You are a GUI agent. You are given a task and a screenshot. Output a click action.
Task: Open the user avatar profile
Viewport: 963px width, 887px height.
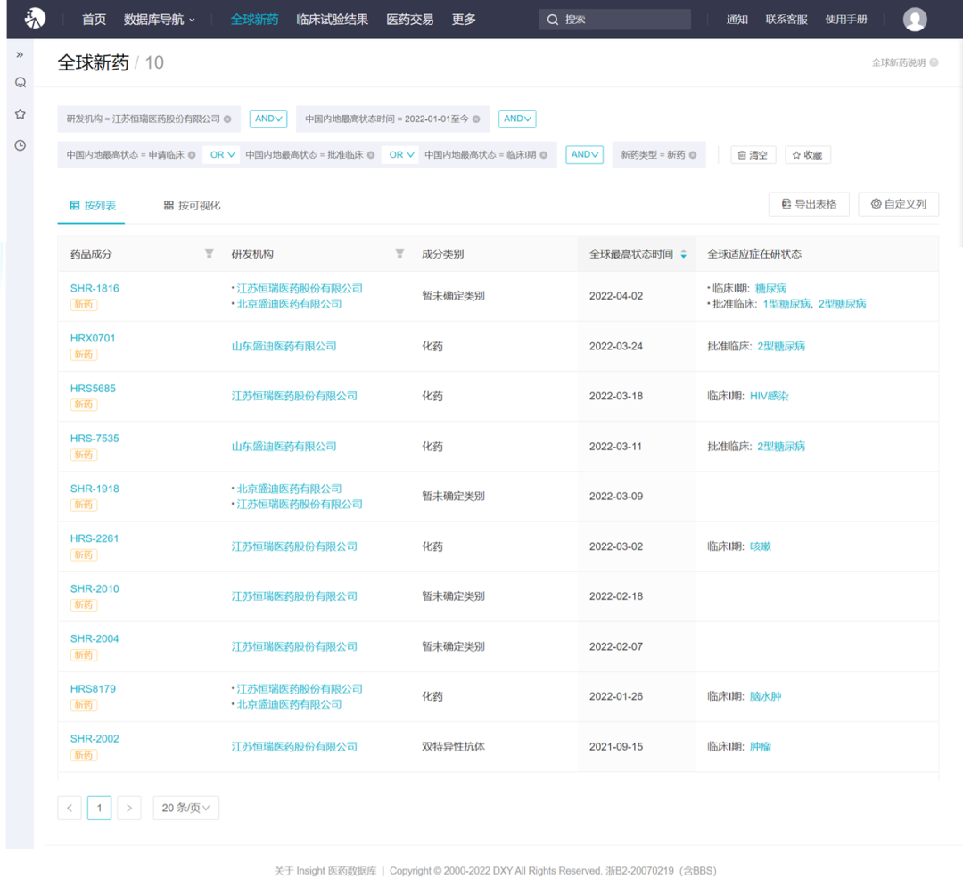(x=915, y=19)
